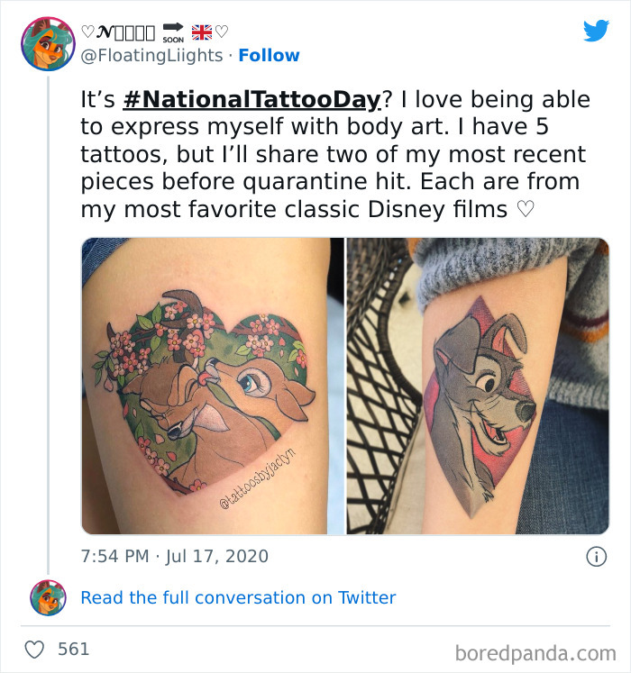Click the boredpanda.com watermark

click(x=535, y=651)
